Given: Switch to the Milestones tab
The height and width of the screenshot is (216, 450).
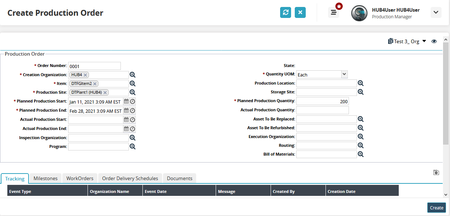Looking at the screenshot, I should pos(45,178).
